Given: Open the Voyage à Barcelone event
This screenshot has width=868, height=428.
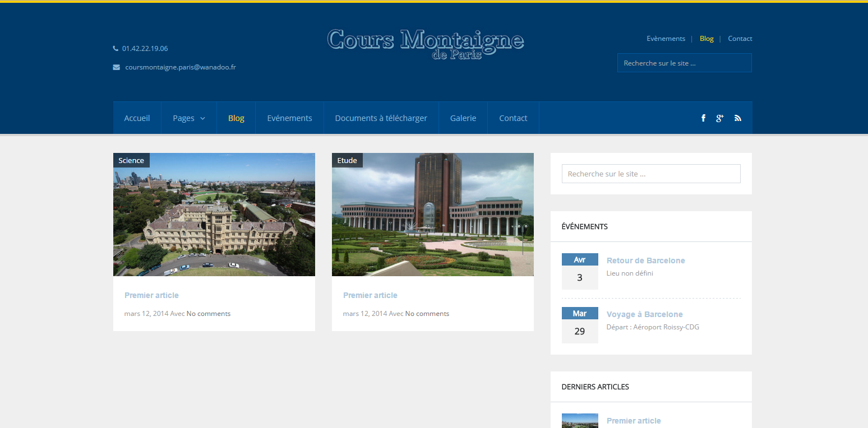Looking at the screenshot, I should coord(644,314).
